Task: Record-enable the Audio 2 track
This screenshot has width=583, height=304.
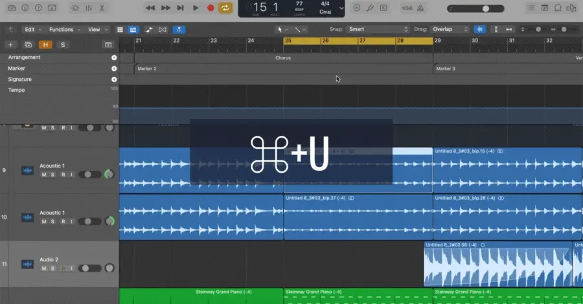Action: (x=63, y=268)
